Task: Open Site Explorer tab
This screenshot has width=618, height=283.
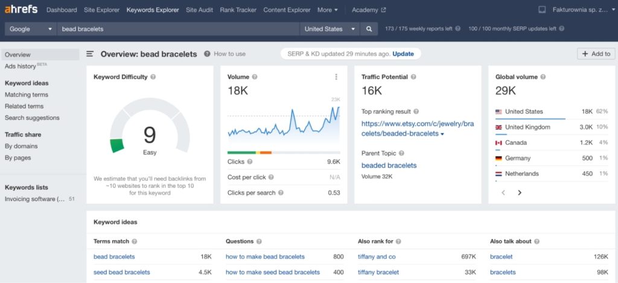Action: [x=101, y=10]
